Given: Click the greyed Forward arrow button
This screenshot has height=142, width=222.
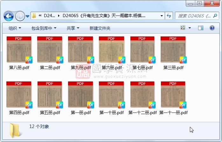Looking at the screenshot, I should (20, 16).
